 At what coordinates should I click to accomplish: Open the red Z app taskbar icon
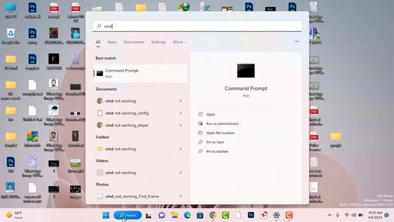tap(263, 215)
